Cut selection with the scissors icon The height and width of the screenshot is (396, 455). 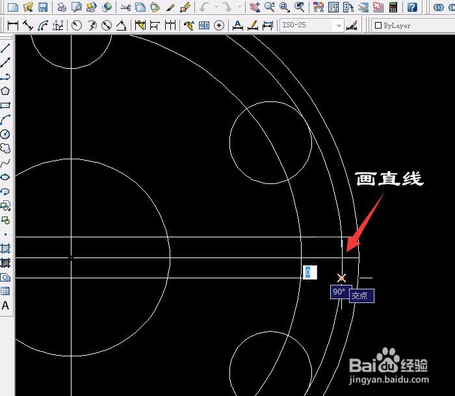[x=125, y=7]
